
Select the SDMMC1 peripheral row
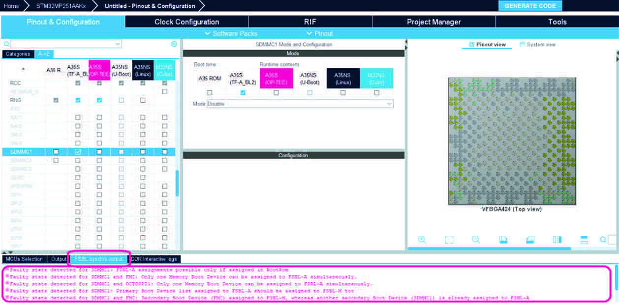coord(89,152)
